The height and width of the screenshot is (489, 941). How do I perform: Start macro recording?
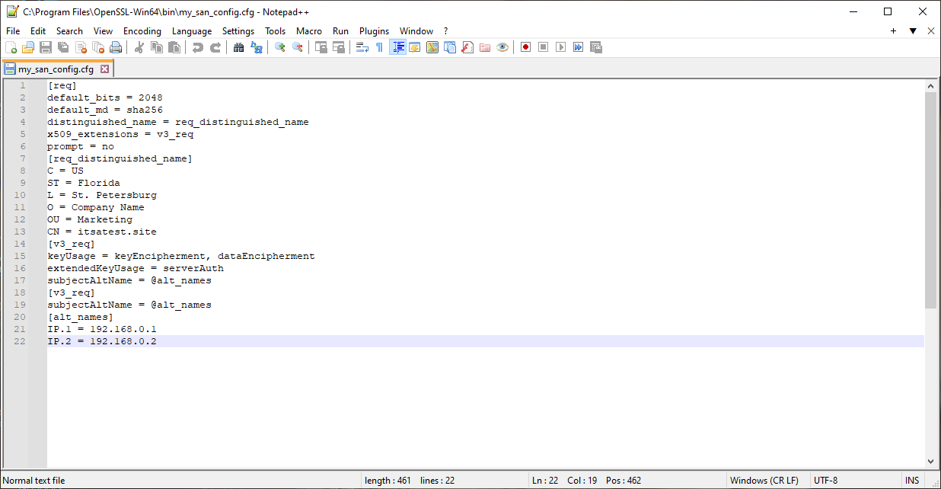point(525,46)
